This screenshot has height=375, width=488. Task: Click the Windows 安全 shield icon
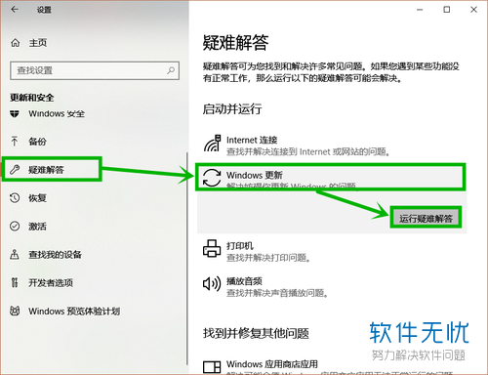15,114
